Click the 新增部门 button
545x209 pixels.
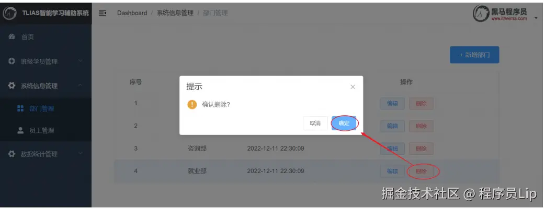(474, 55)
